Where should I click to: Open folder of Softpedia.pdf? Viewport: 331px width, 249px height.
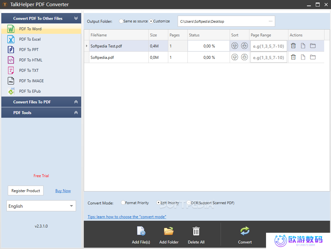point(312,57)
